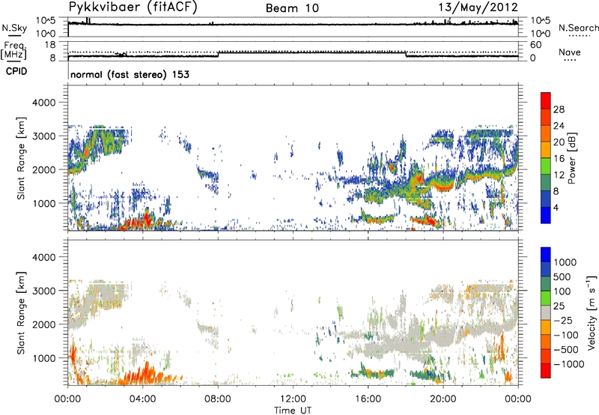Click the solid line sample under N.Sky
Viewport: 599px width, 415px height.
pyautogui.click(x=14, y=36)
